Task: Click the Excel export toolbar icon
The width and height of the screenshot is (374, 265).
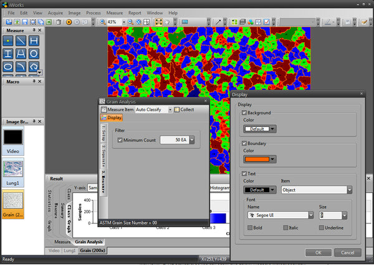Action: [x=49, y=22]
